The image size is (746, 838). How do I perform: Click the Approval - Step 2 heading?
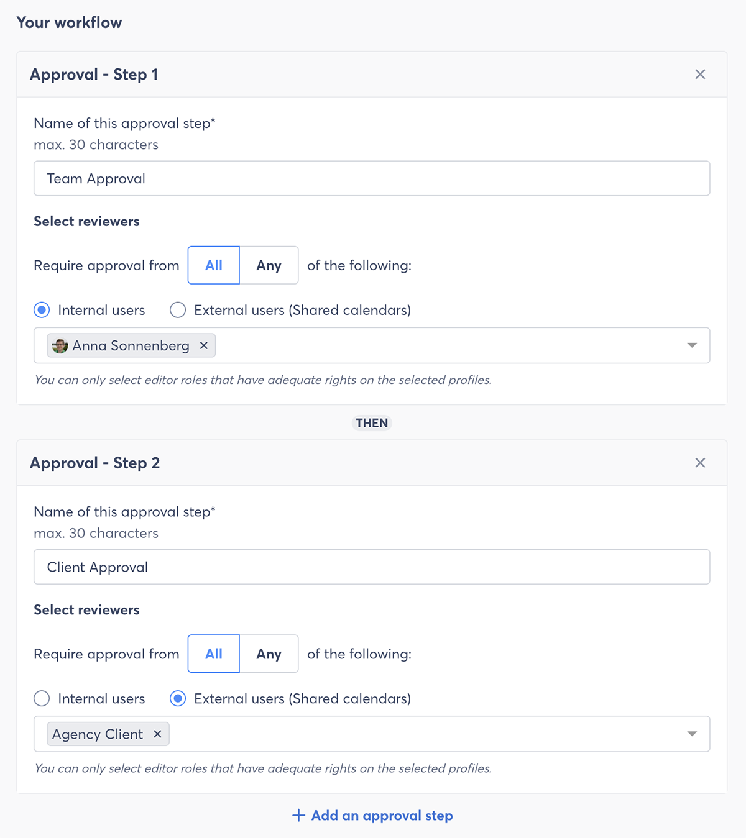(94, 463)
